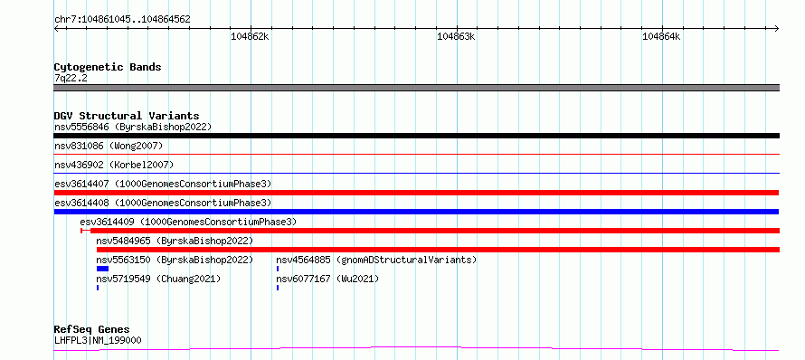805x360 pixels.
Task: Click the red esv3614409 variant bar
Action: tap(431, 231)
